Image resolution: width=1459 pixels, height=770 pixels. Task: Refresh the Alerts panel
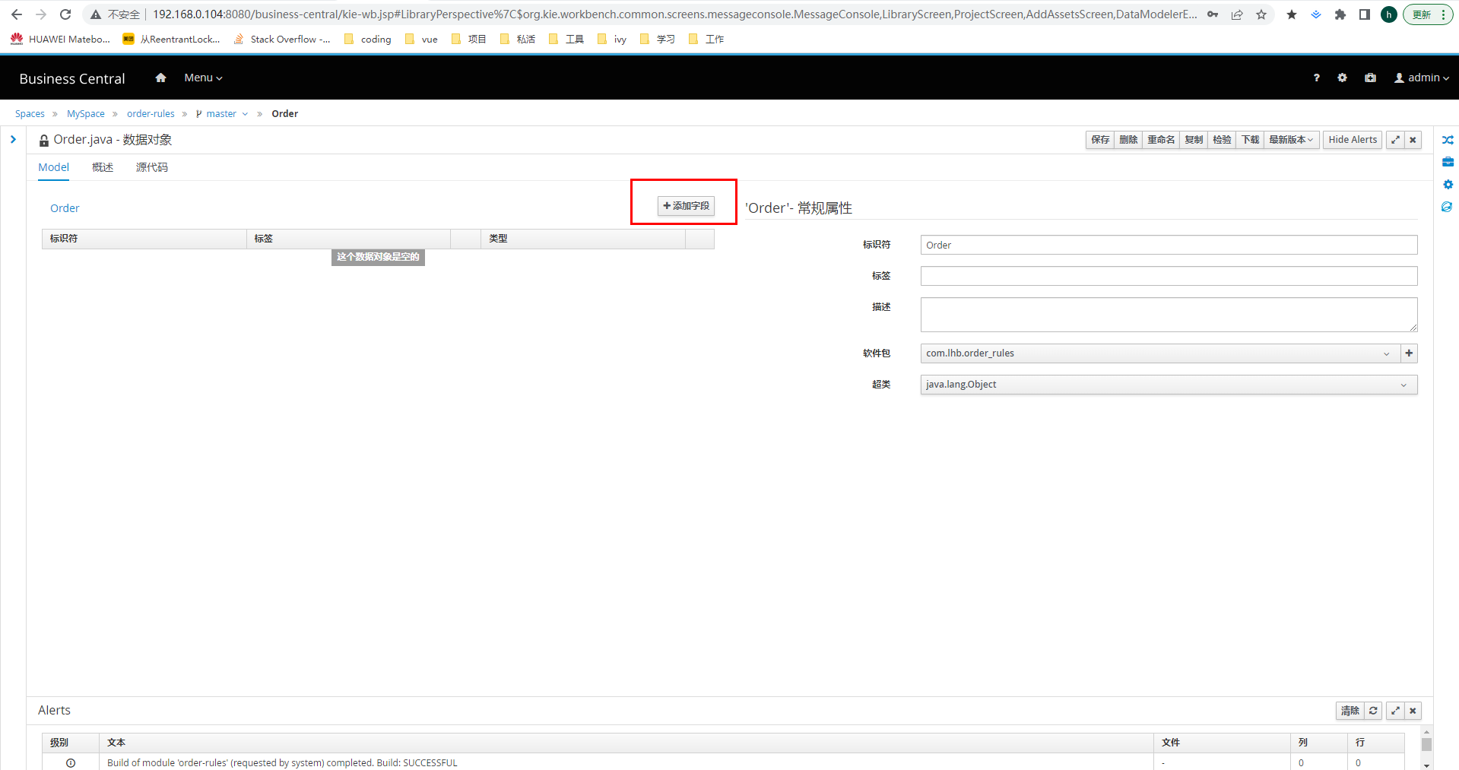click(x=1373, y=711)
